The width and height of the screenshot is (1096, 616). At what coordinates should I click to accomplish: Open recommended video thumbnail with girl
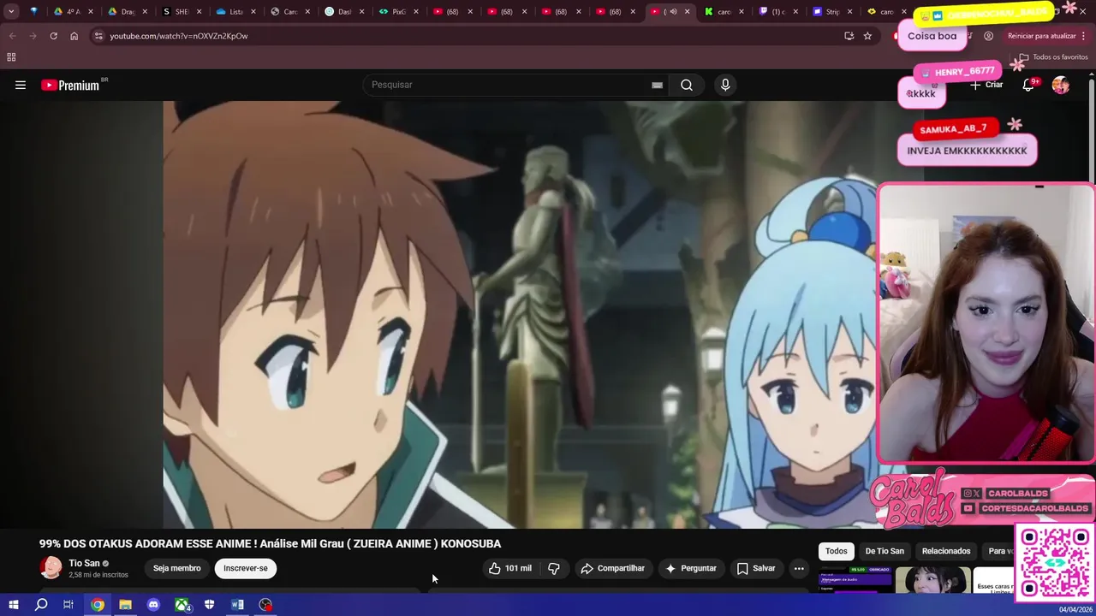[932, 579]
